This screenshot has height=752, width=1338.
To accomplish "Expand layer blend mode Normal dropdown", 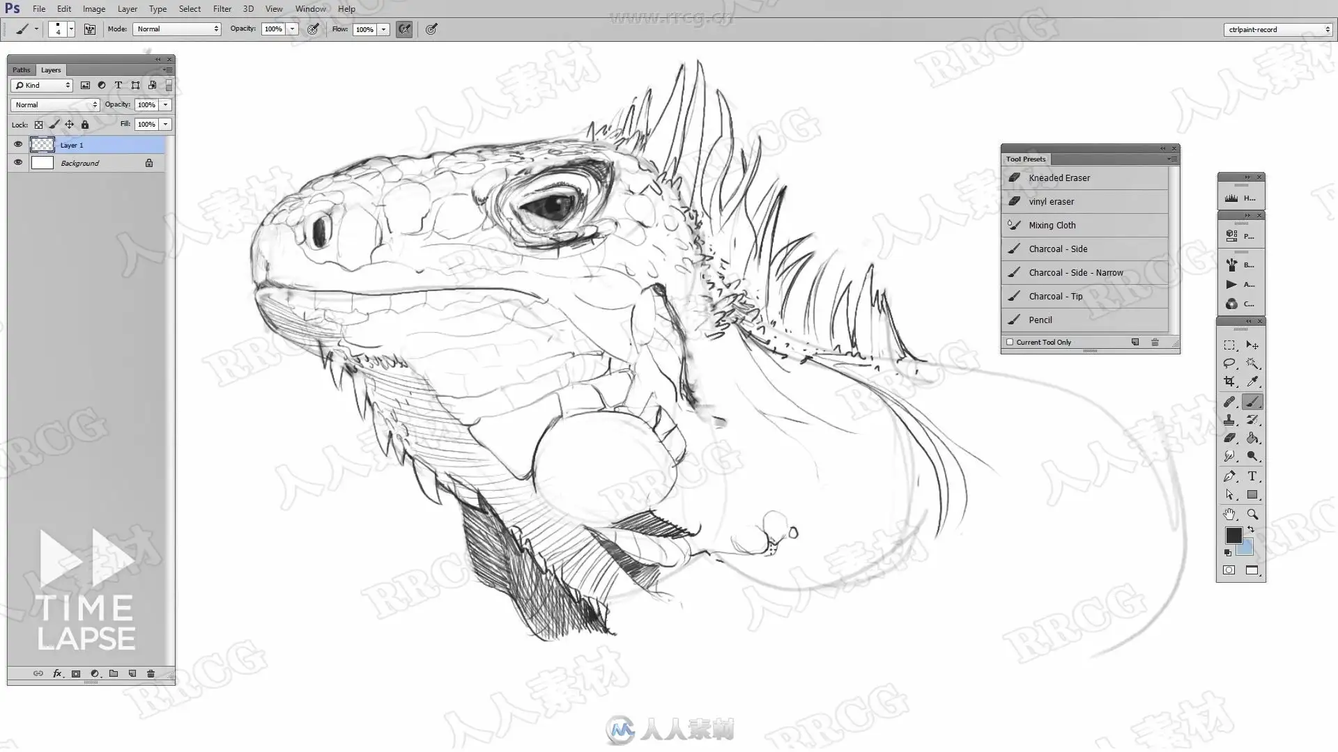I will pos(55,104).
